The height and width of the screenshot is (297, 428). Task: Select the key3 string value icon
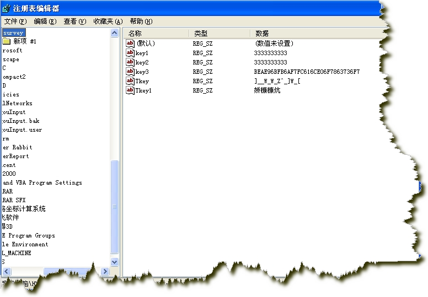[x=130, y=72]
